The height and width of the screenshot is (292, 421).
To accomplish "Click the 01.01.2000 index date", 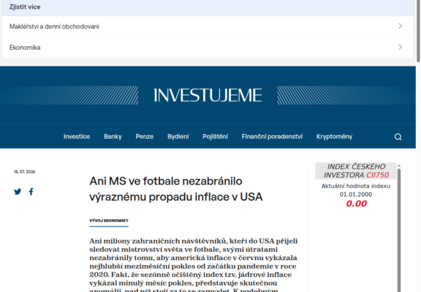I will coord(356,194).
